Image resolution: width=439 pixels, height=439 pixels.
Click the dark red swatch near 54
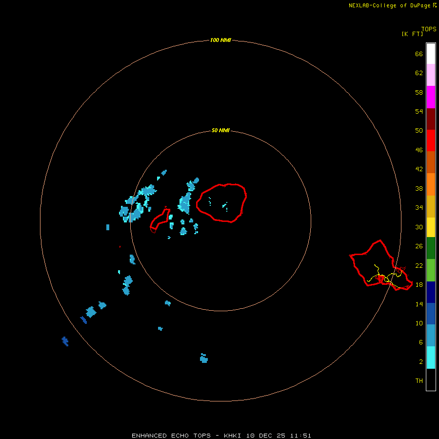click(431, 119)
